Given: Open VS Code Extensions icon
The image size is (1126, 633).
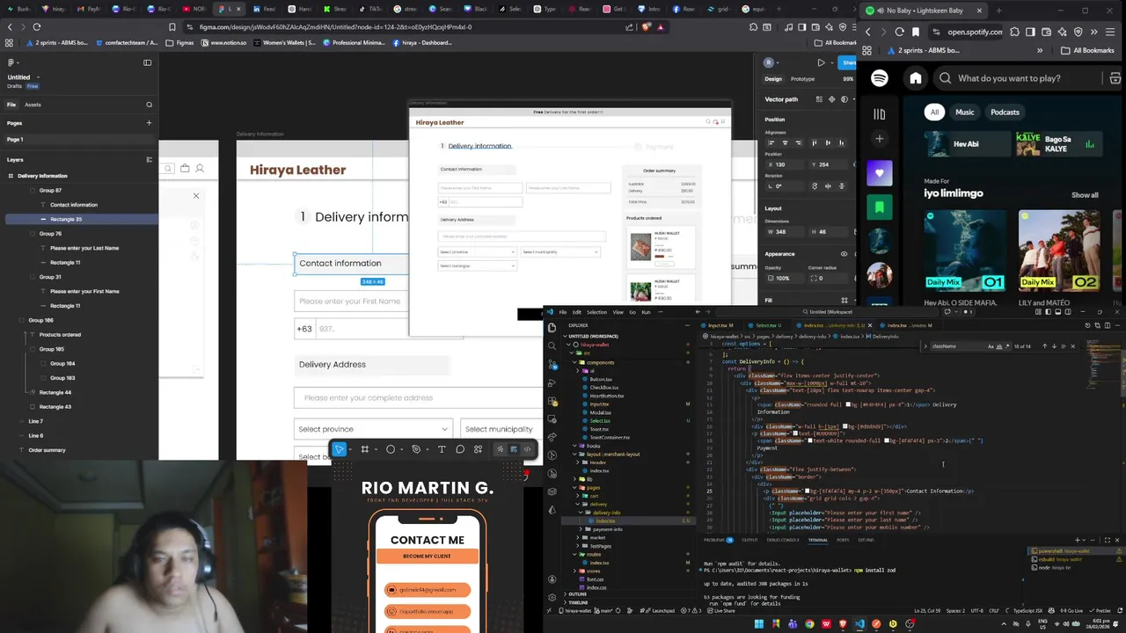Looking at the screenshot, I should coord(552,402).
